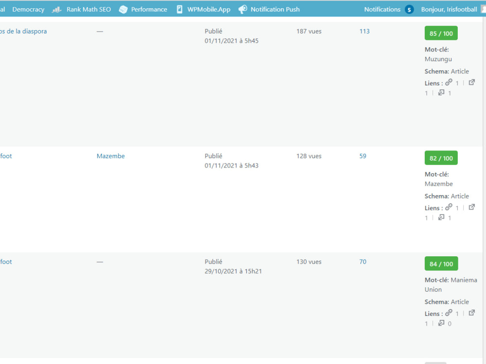
Task: Select 'Schema: Article' in the 85 / 100 row
Action: 447,71
